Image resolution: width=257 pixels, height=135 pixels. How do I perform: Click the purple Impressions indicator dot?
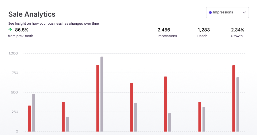(x=210, y=13)
